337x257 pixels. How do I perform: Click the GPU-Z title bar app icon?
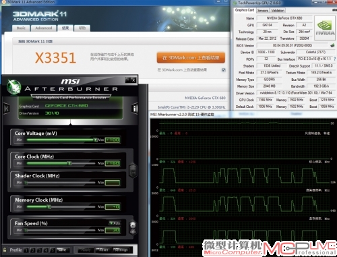(x=235, y=3)
